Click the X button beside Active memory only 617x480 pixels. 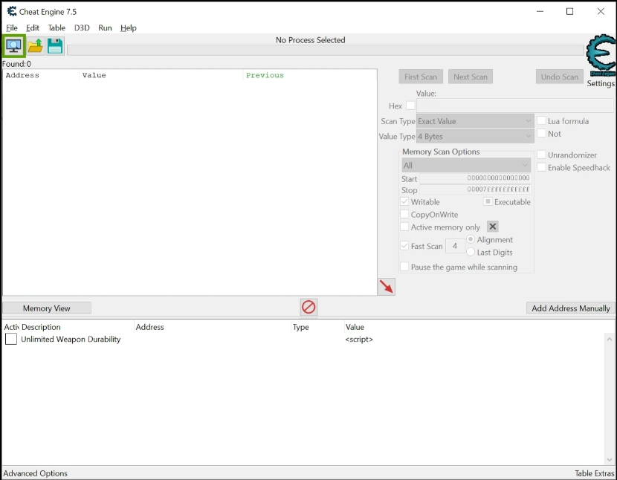[x=493, y=227]
